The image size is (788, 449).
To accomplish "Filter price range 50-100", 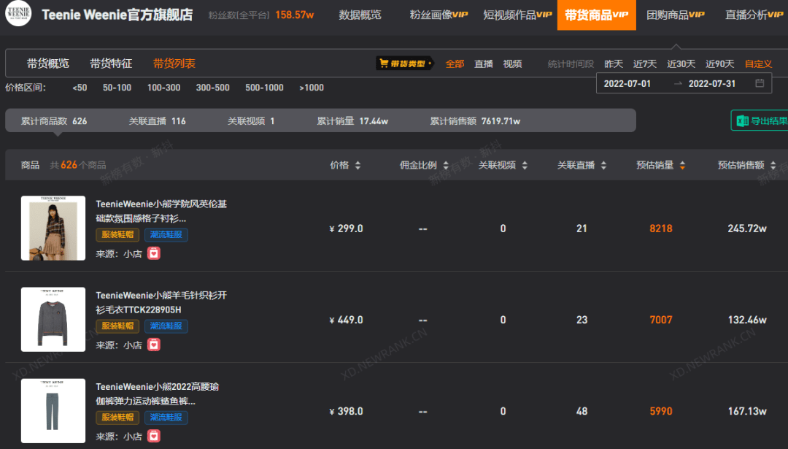I will (x=117, y=88).
